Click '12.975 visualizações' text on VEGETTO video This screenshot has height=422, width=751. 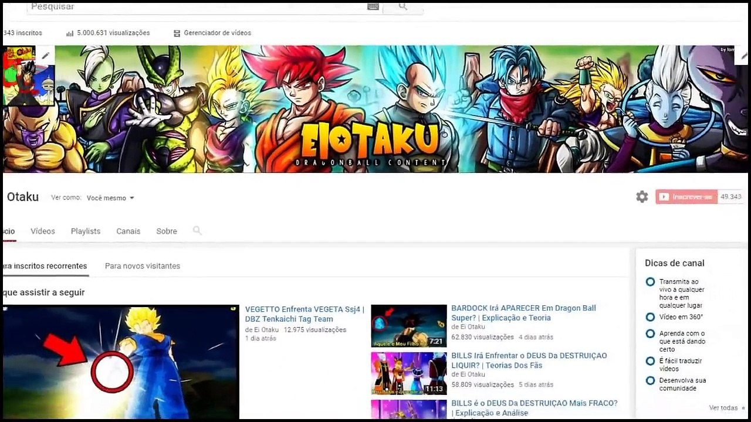315,330
